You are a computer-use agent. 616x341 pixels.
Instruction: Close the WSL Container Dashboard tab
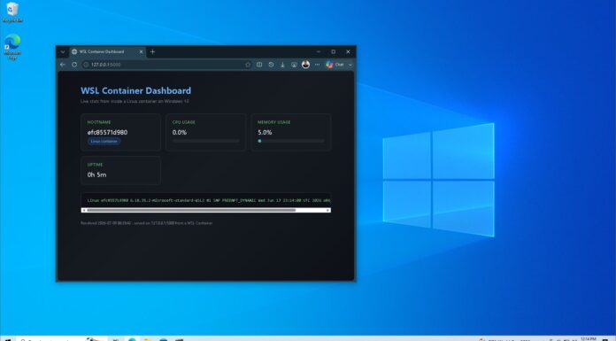coord(141,52)
